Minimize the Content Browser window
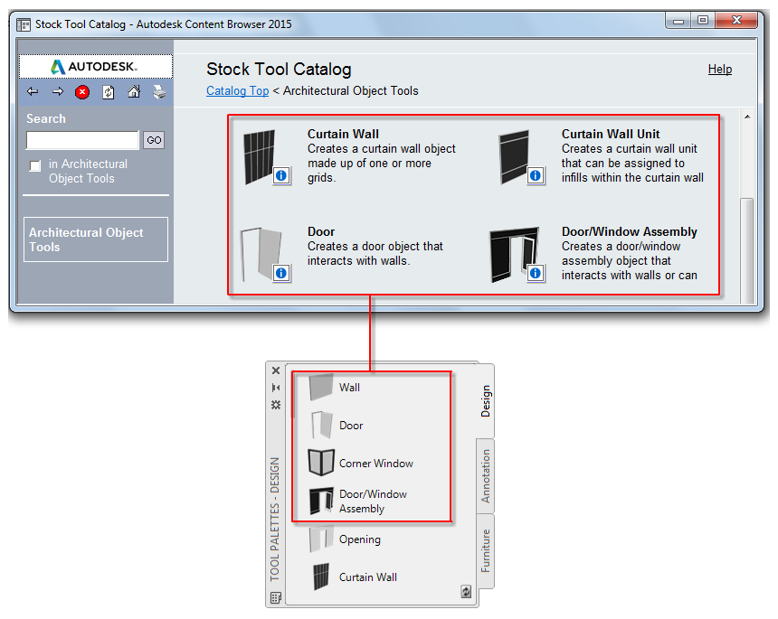Image resolution: width=778 pixels, height=619 pixels. tap(678, 20)
